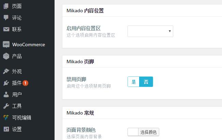
Task: Click the Appearance (外观) paintbrush icon
Action: pyautogui.click(x=6, y=71)
